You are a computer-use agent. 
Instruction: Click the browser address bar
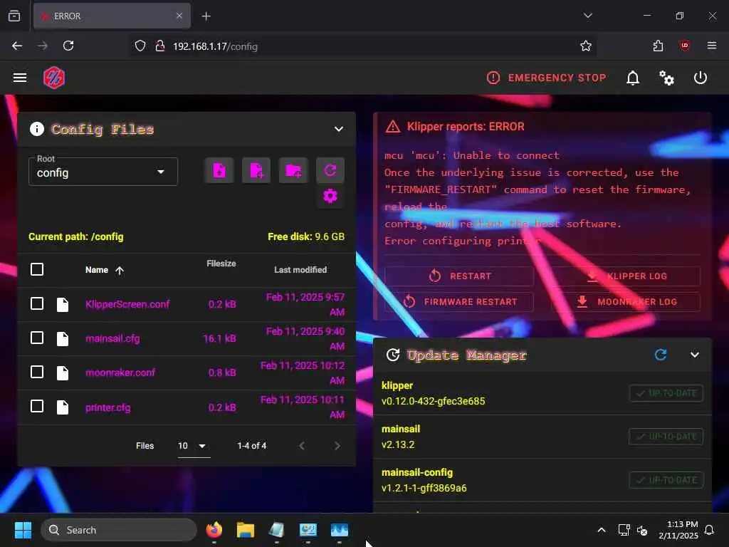[x=362, y=46]
